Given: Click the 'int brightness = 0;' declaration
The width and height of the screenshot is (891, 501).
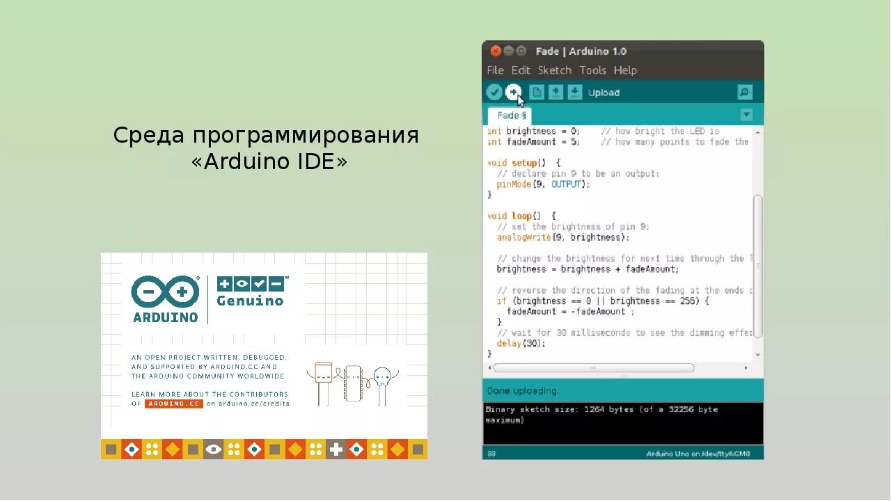Looking at the screenshot, I should (x=533, y=131).
